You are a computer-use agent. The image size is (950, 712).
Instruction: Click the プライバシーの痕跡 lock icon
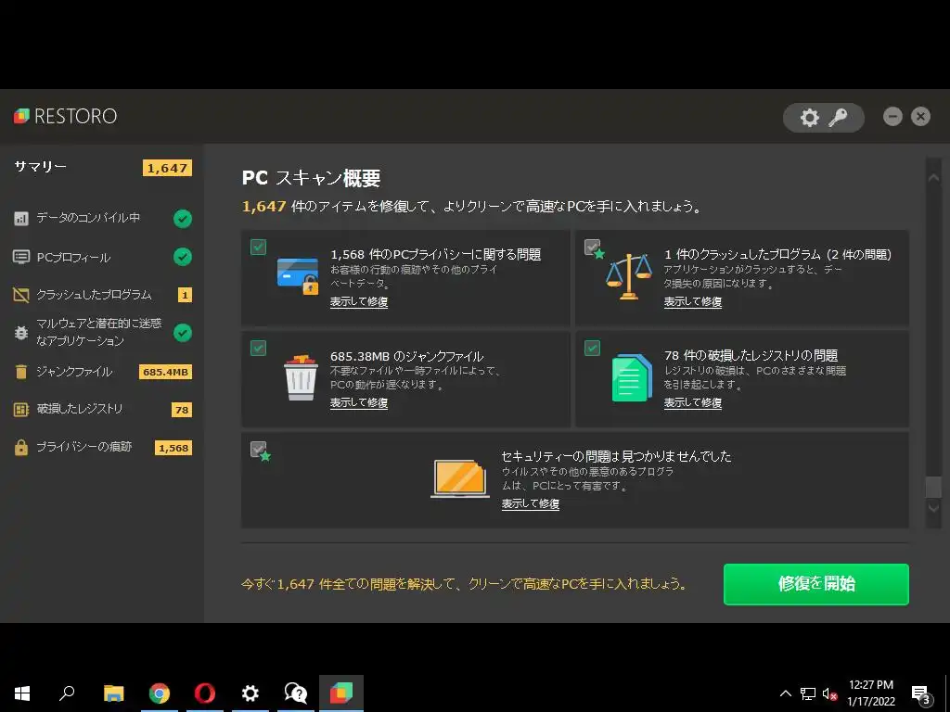21,448
